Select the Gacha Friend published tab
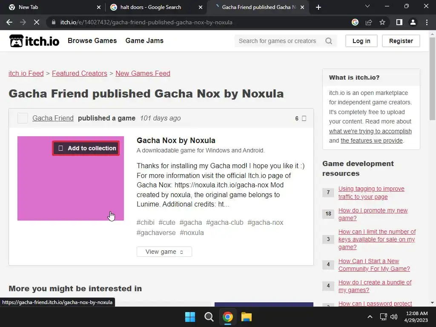This screenshot has height=327, width=436. (258, 7)
